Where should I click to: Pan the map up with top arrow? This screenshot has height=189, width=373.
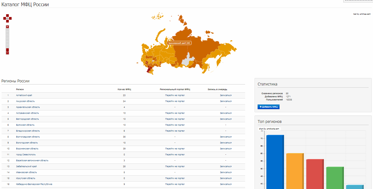(8, 16)
